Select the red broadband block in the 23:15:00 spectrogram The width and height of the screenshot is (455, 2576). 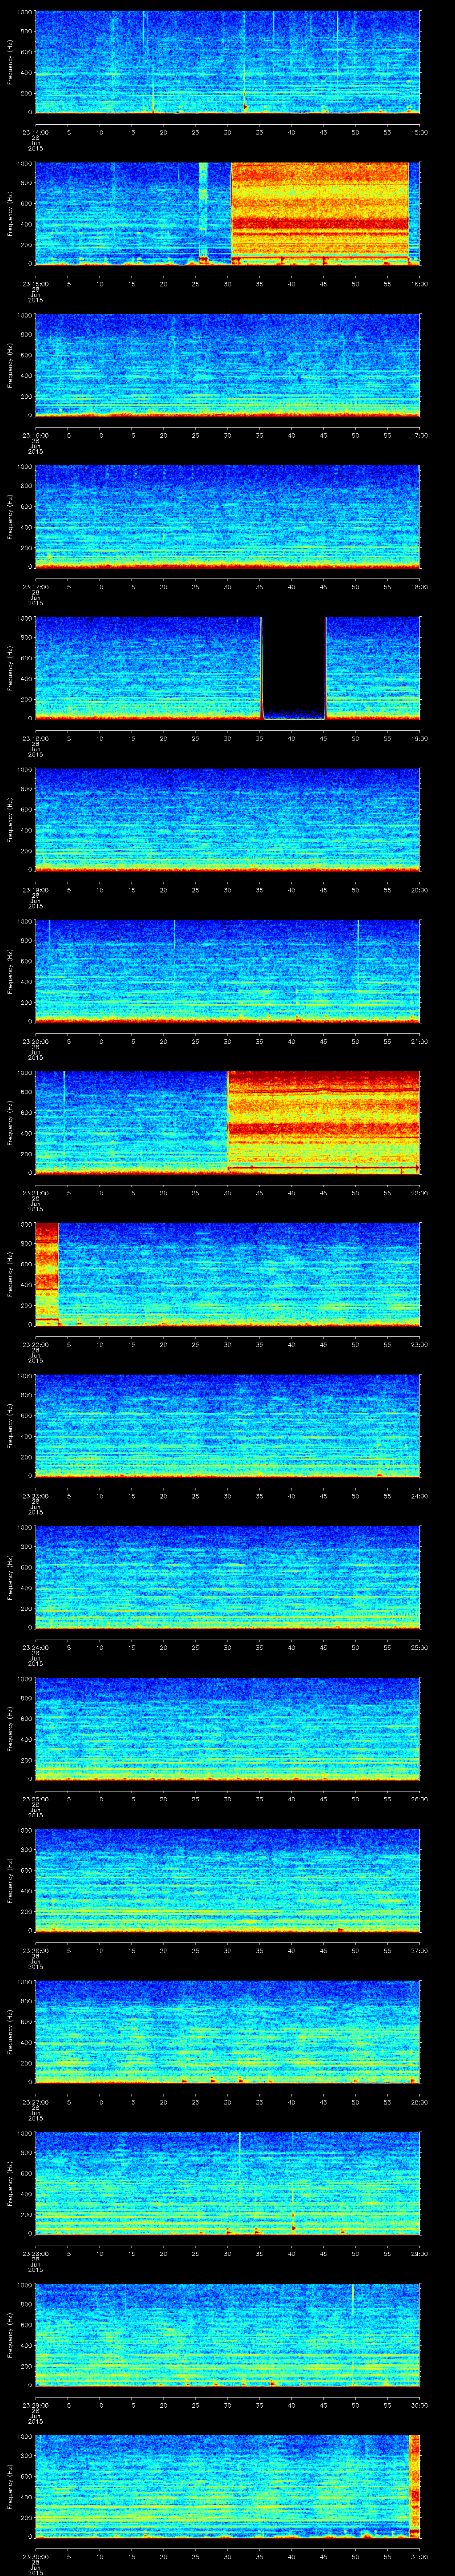tap(320, 214)
